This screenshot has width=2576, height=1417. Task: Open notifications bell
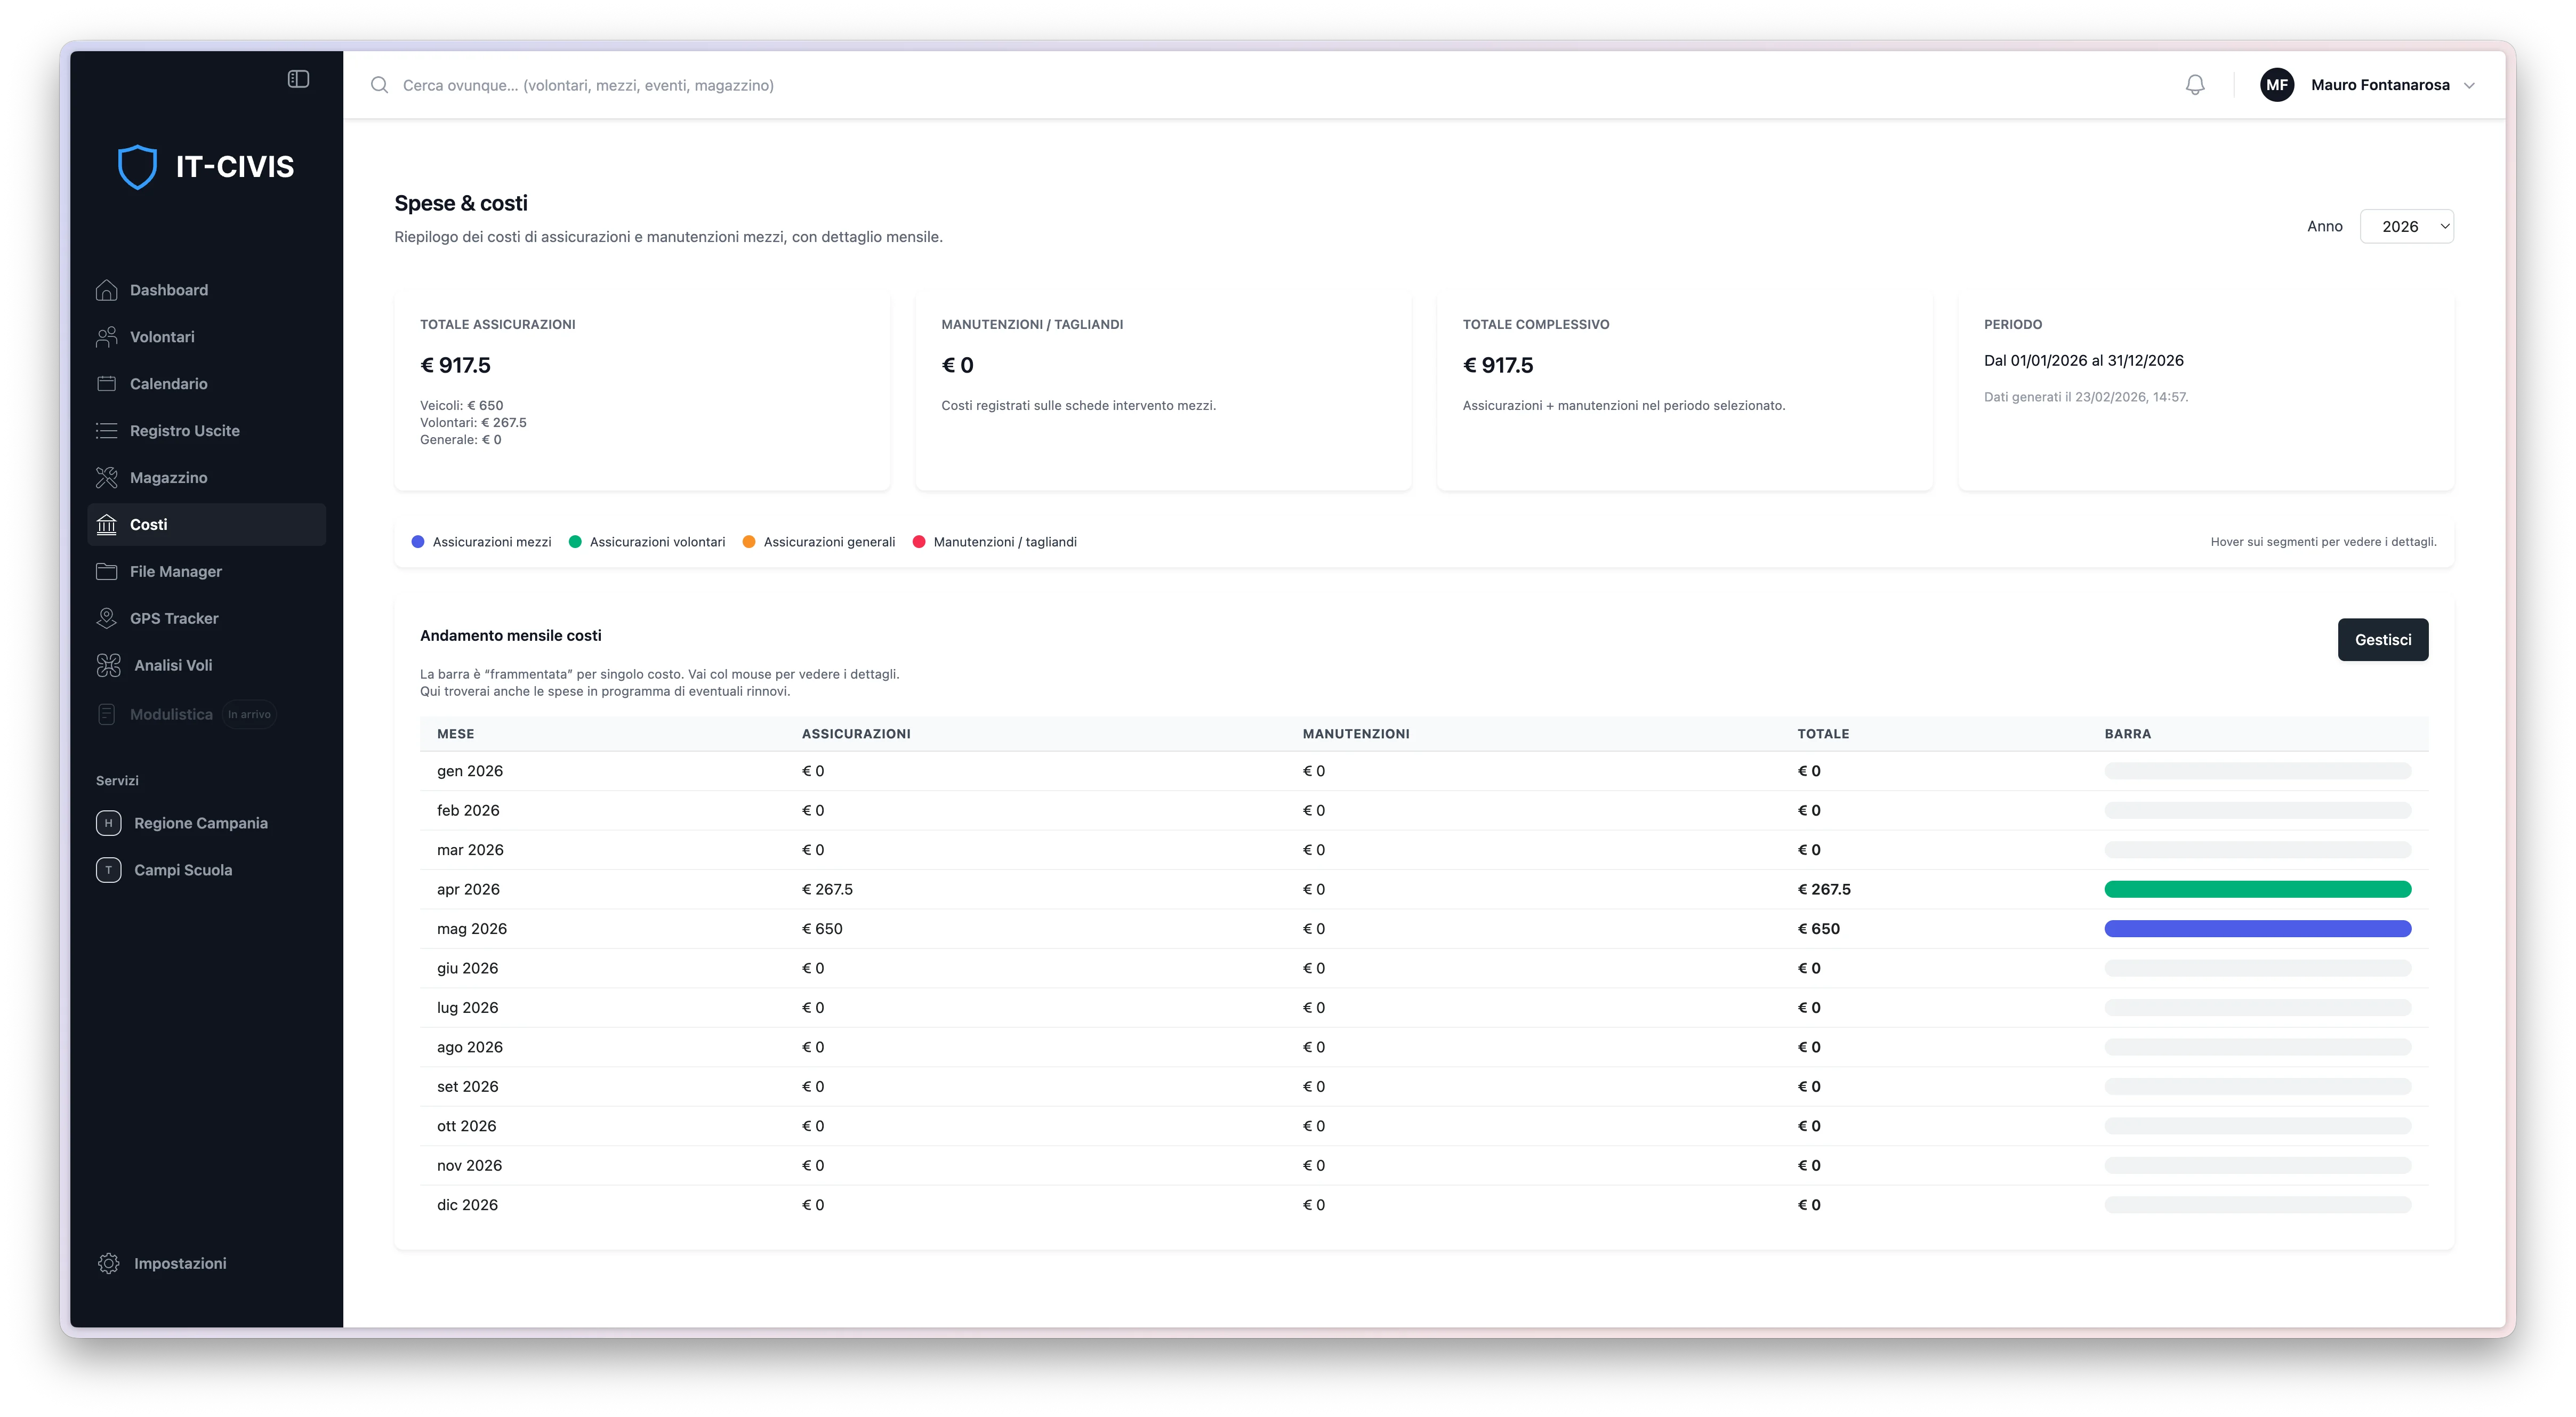point(2195,85)
